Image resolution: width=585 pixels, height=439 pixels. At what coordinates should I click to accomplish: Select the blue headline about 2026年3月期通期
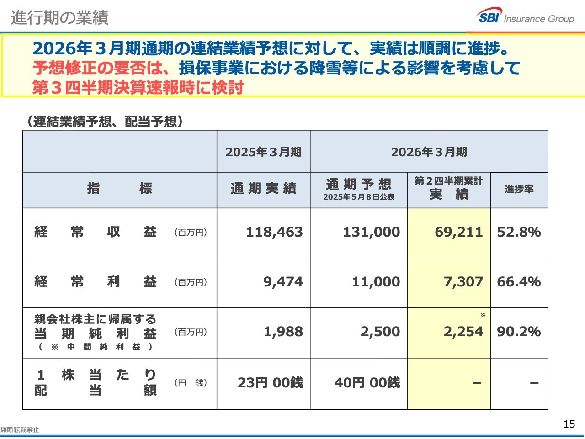pos(271,48)
